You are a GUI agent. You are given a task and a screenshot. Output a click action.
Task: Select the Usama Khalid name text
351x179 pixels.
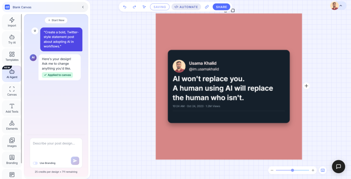point(203,63)
